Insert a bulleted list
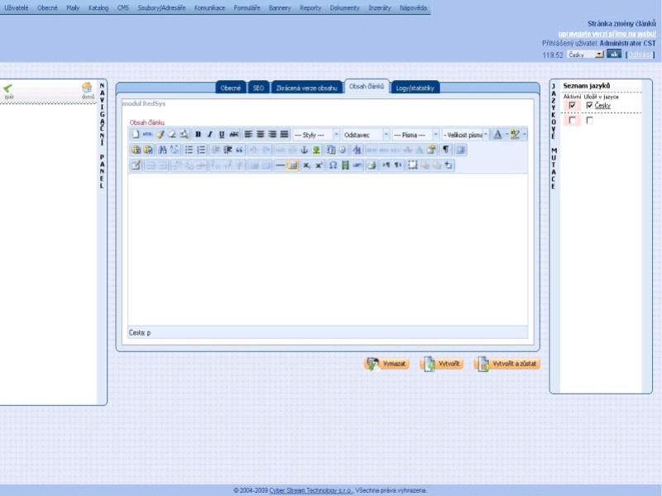The height and width of the screenshot is (496, 662). click(x=189, y=150)
